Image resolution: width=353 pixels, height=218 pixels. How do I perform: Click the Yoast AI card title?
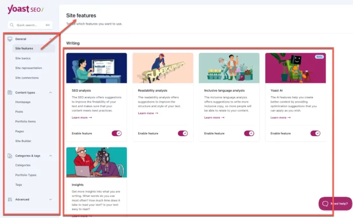click(276, 90)
